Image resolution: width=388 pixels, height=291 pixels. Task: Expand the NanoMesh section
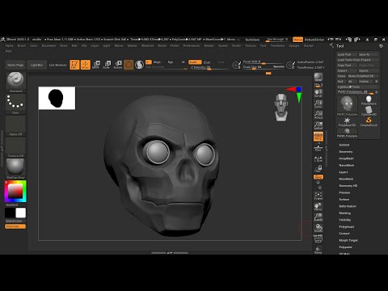(347, 165)
